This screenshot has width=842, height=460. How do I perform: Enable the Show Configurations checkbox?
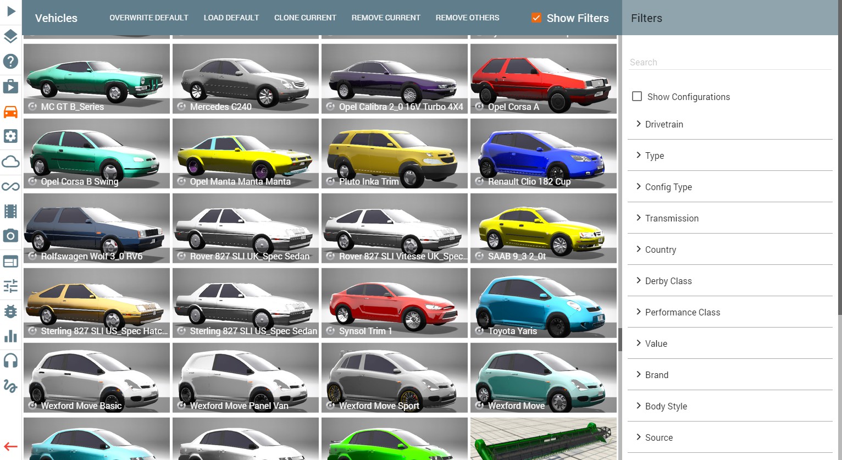[x=637, y=96]
